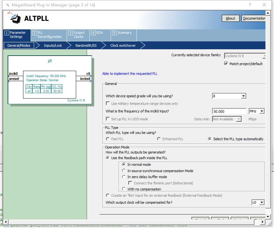The width and height of the screenshot is (274, 228).
Task: Close the MegaWizard window
Action: point(264,5)
